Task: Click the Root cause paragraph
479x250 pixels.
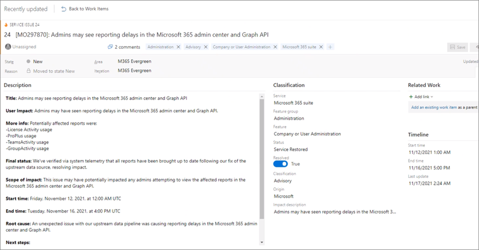Action: pyautogui.click(x=131, y=227)
